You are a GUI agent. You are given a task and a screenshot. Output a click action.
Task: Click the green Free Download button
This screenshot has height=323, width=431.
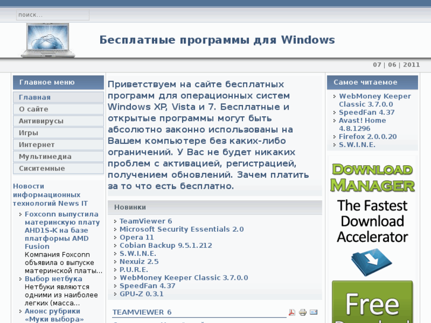(x=372, y=302)
